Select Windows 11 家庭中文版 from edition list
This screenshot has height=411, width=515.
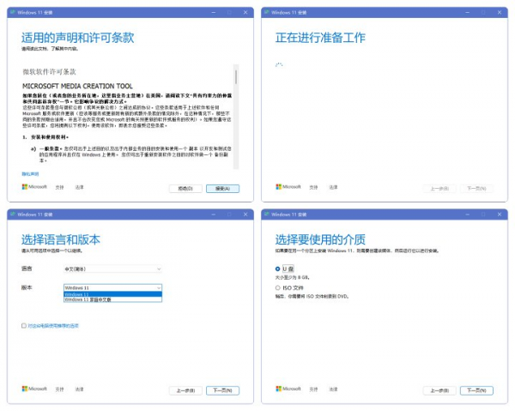(112, 299)
